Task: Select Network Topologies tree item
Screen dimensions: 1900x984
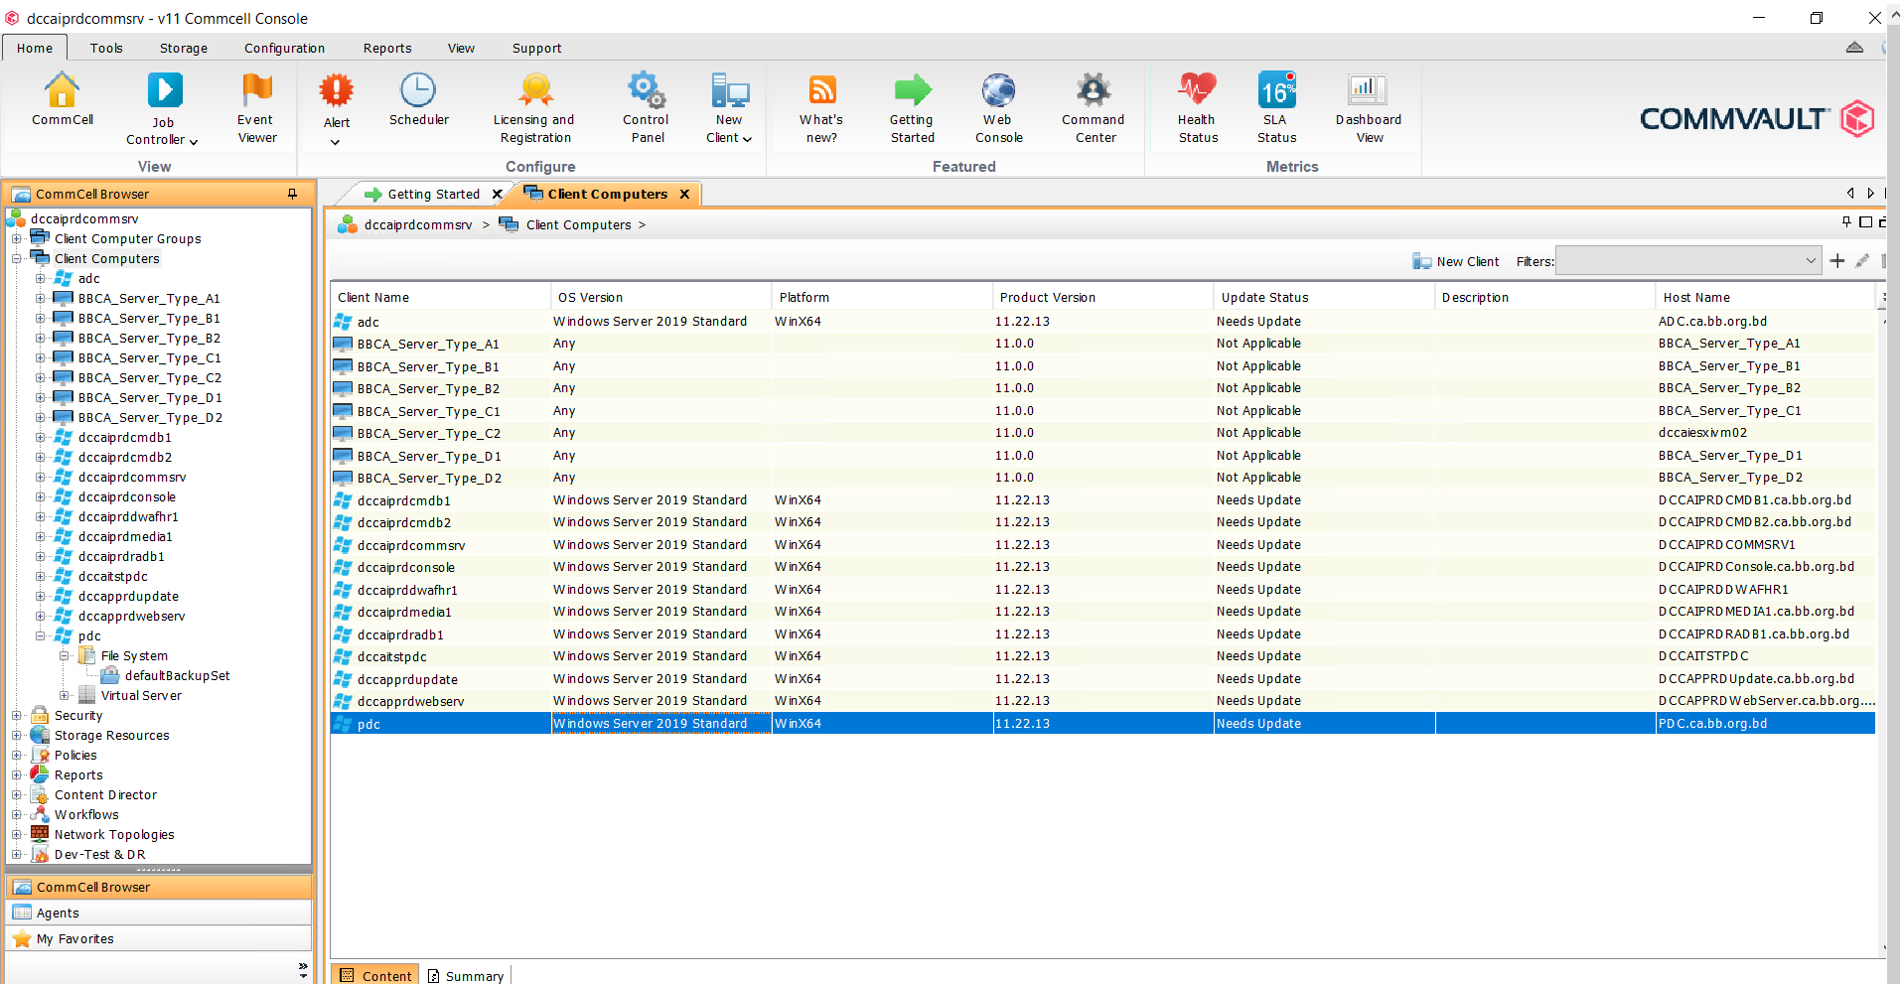Action: point(114,834)
